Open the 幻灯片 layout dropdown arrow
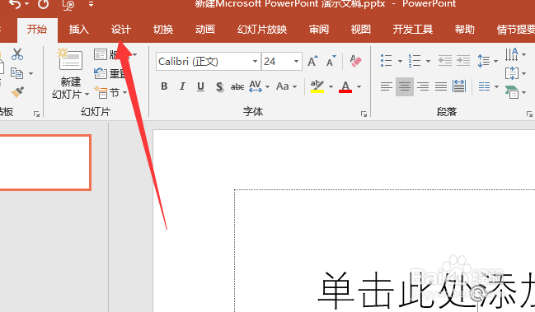Viewport: 535px width, 312px height. (135, 55)
